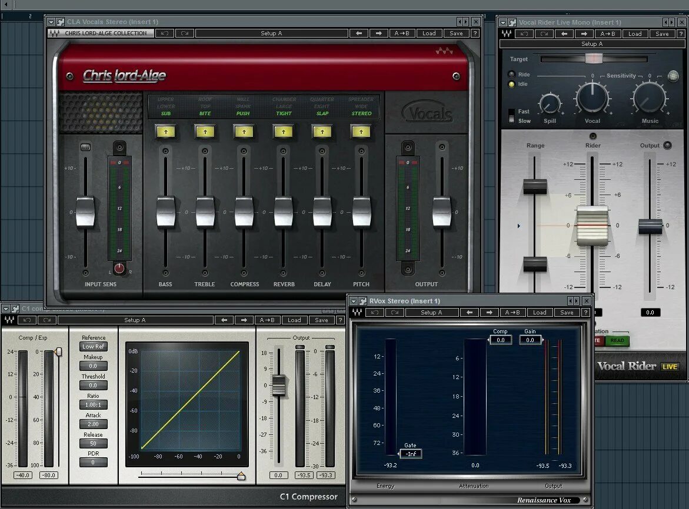The width and height of the screenshot is (689, 509).
Task: Open Setup A preset field in RVox
Action: pos(431,313)
